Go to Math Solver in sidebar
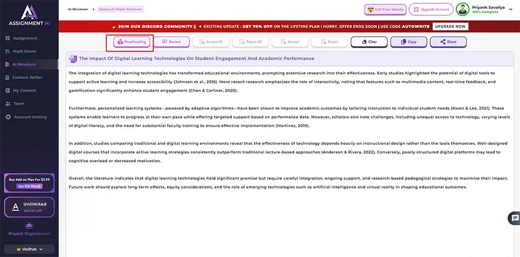 (x=25, y=51)
